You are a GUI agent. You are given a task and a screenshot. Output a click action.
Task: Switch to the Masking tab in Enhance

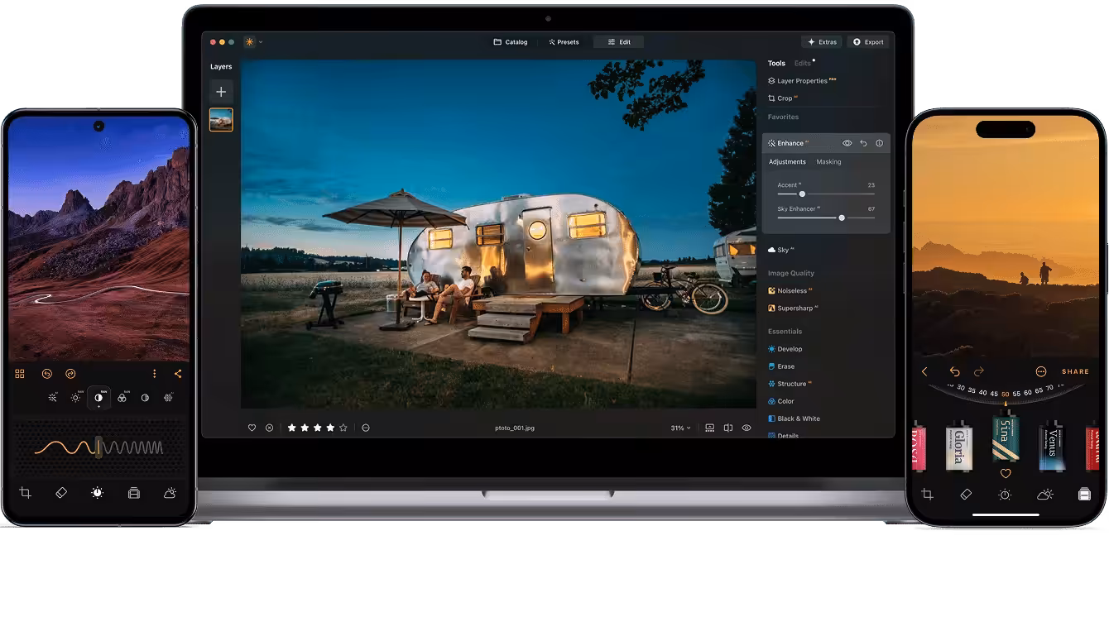click(x=828, y=161)
